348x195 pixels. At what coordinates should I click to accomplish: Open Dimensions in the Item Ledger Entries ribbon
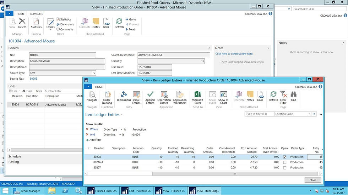[x=124, y=96]
